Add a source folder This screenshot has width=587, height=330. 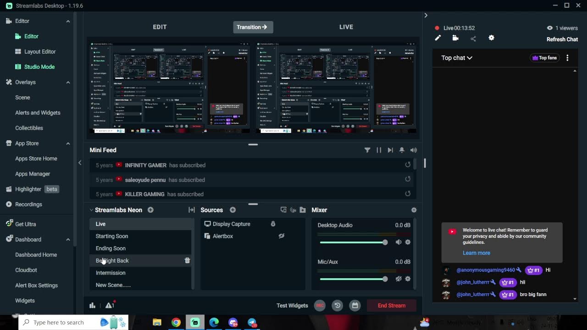pos(303,210)
